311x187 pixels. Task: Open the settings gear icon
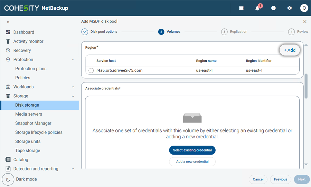click(x=290, y=8)
